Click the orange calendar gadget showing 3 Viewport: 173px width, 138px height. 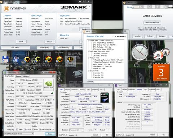tap(161, 72)
